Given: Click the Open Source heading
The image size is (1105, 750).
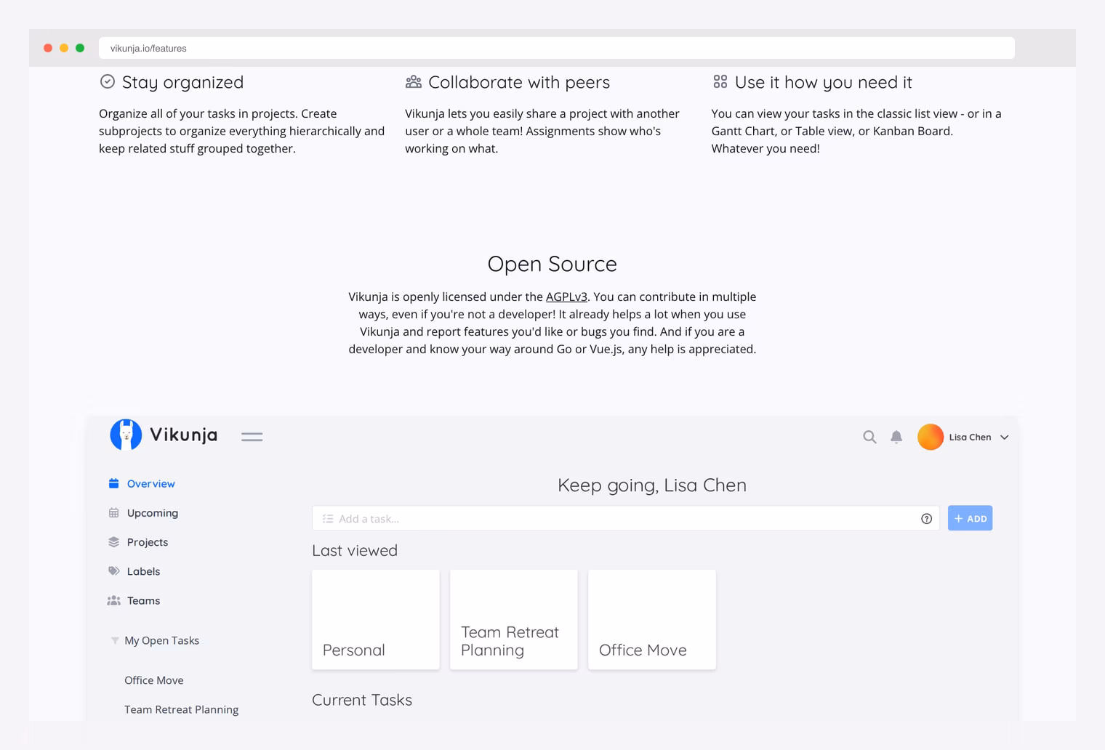Looking at the screenshot, I should tap(552, 264).
